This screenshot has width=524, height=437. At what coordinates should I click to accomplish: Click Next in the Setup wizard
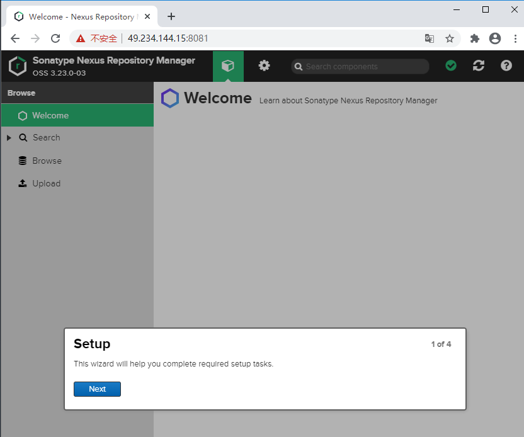coord(97,389)
